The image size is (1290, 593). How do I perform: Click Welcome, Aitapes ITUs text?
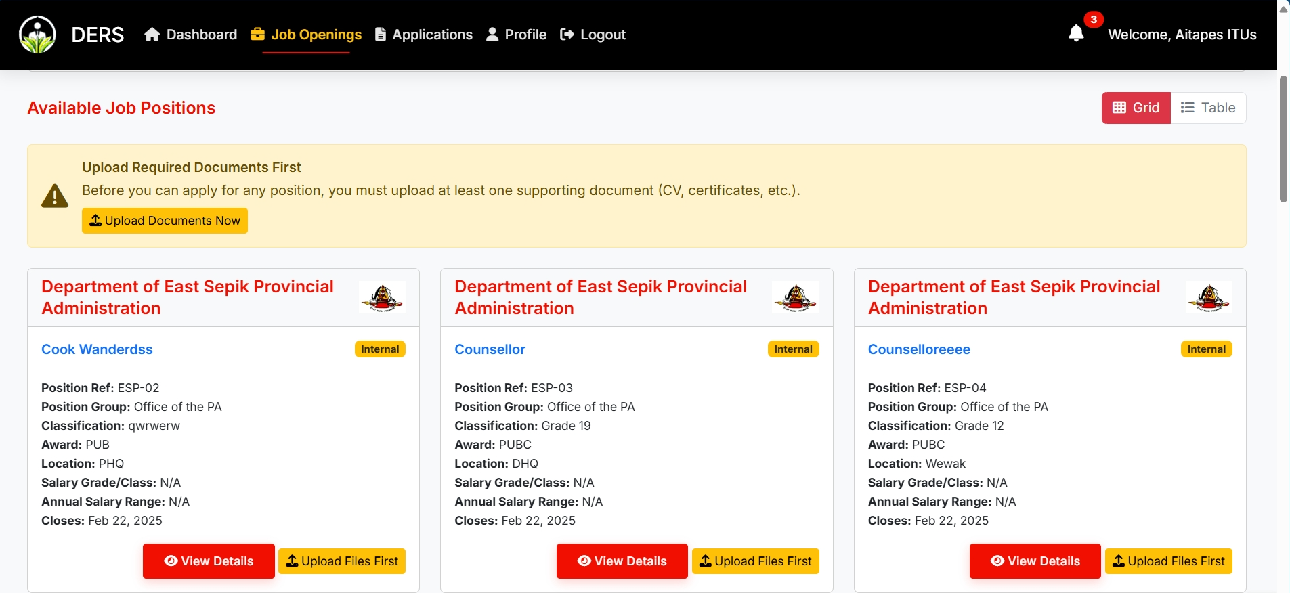pyautogui.click(x=1182, y=35)
